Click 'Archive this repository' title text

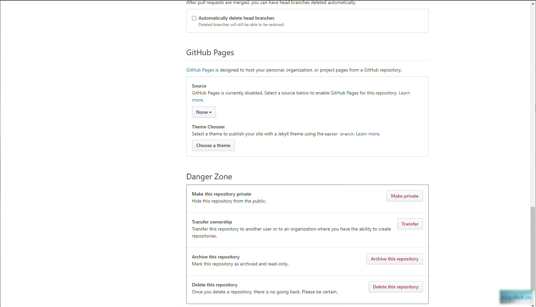(x=216, y=257)
